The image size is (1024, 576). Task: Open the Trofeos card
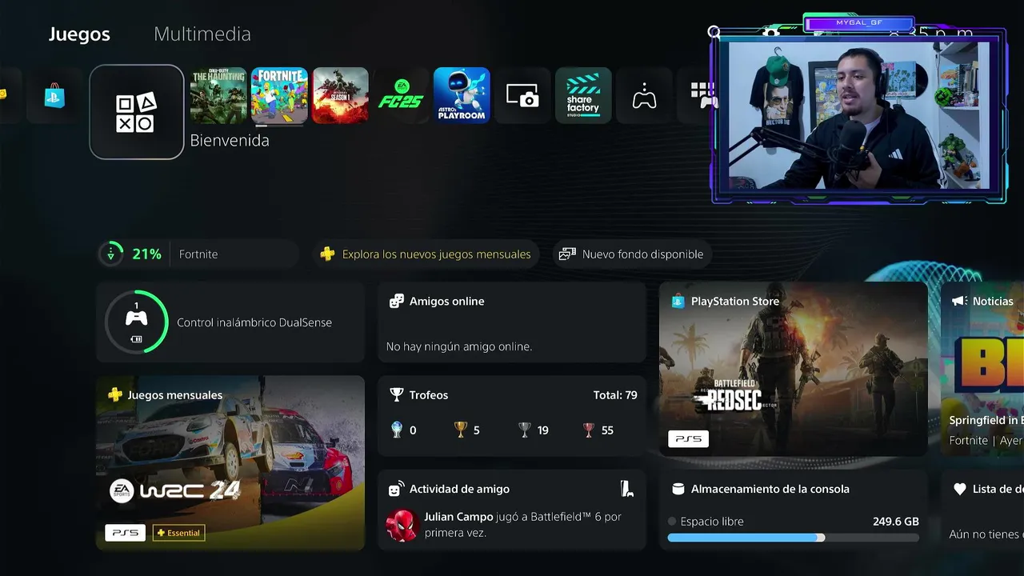click(512, 416)
